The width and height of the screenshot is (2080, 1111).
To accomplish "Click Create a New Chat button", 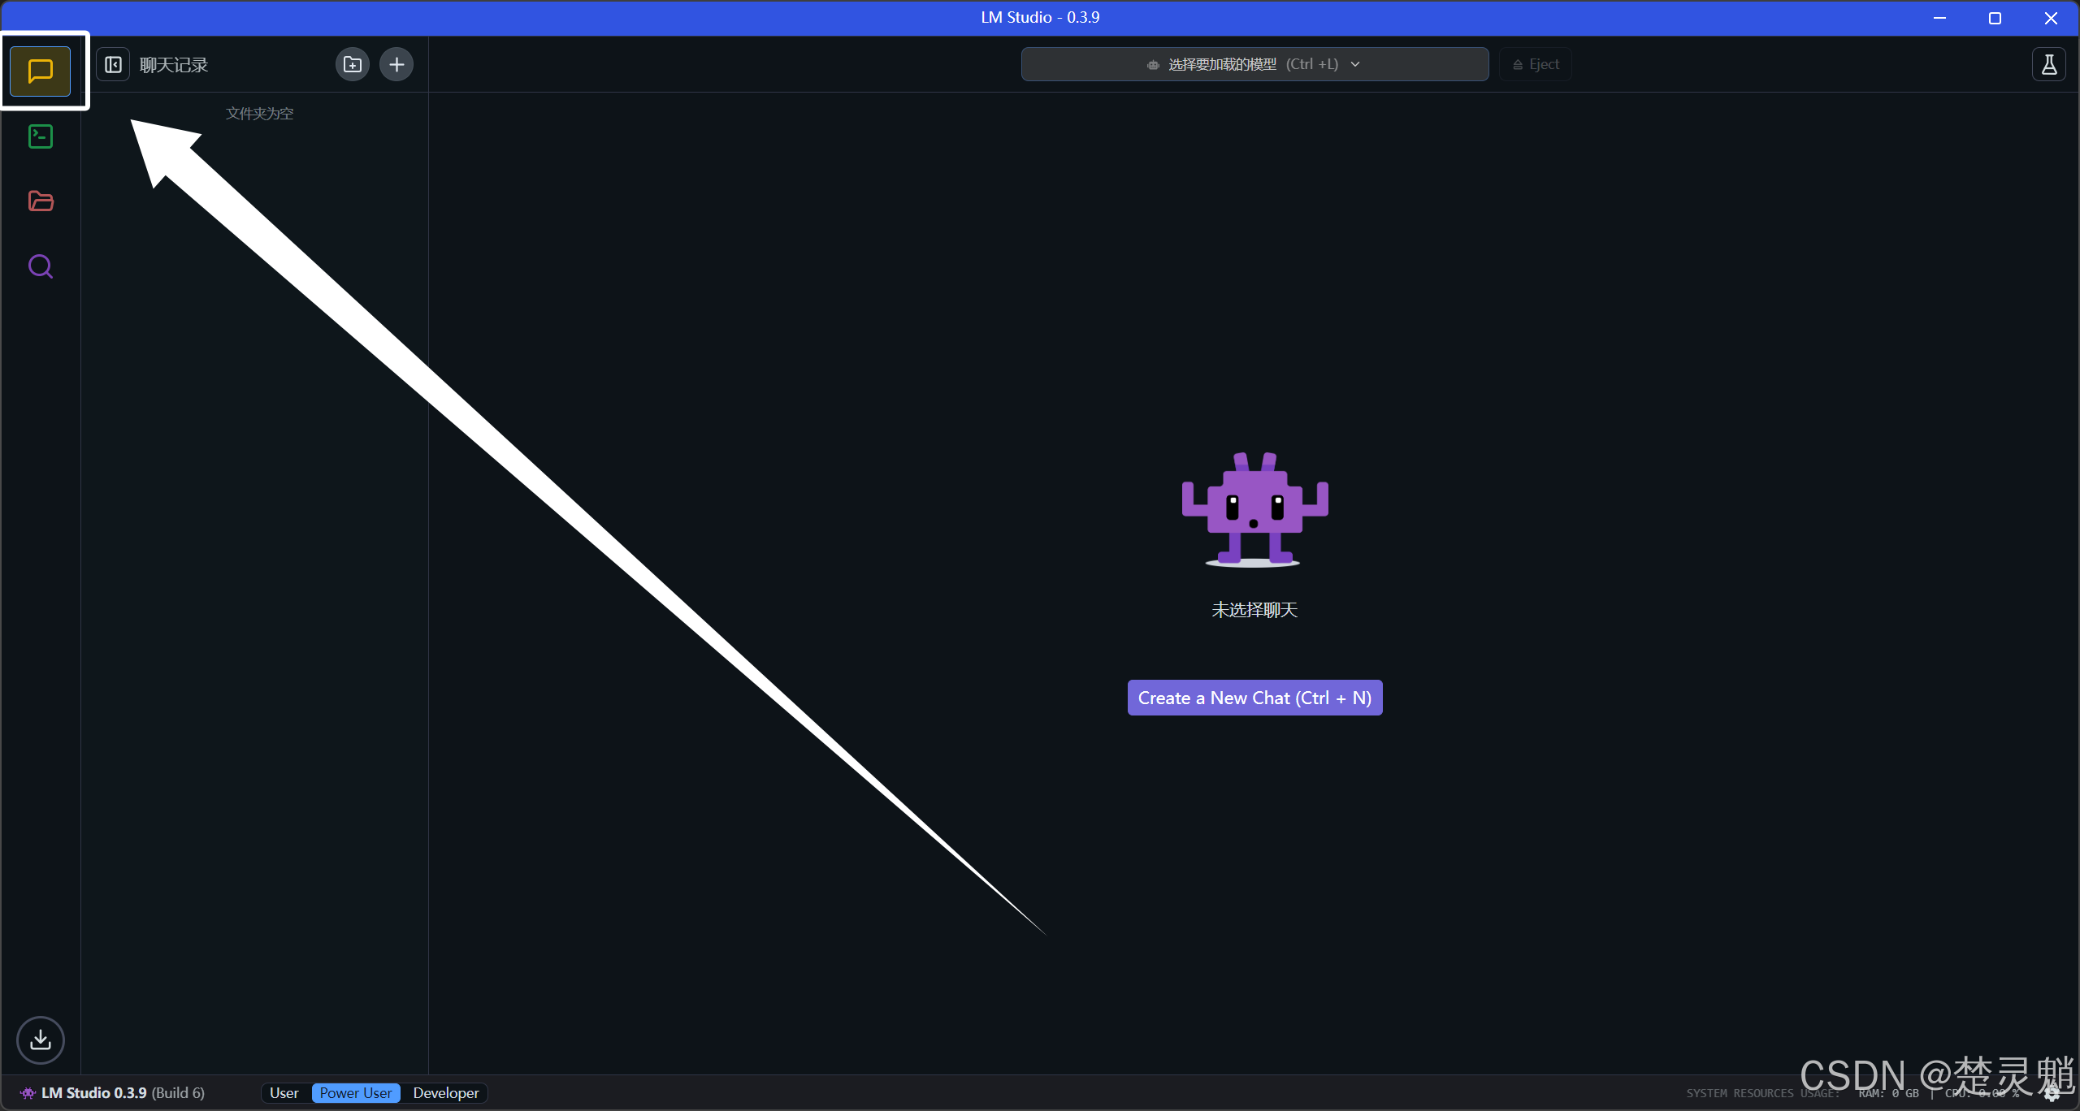I will coord(1254,698).
